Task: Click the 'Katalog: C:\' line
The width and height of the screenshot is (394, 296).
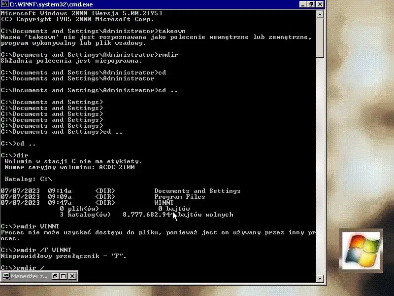Action: 28,179
